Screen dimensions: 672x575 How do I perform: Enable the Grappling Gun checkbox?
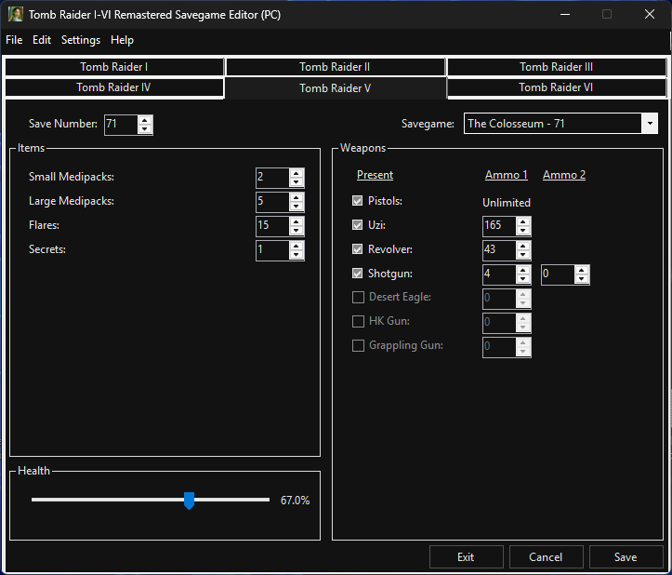[x=358, y=345]
